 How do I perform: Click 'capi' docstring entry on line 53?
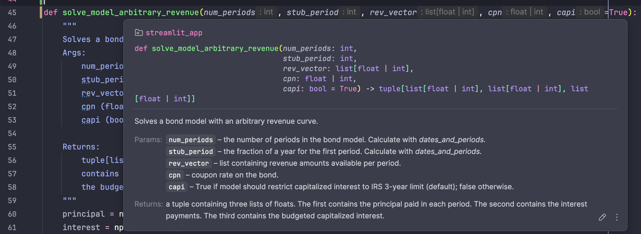pos(90,120)
